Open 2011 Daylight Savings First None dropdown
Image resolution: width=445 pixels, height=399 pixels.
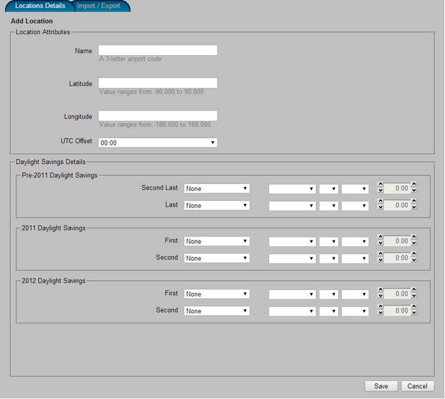click(x=217, y=241)
